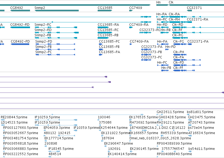Select the Hn gene label

158,2
